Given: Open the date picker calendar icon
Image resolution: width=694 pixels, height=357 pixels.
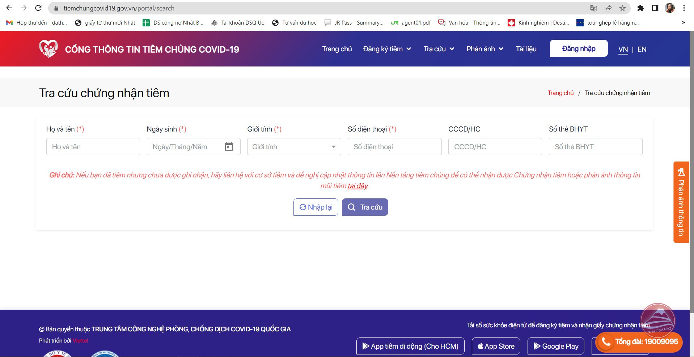Looking at the screenshot, I should (229, 147).
